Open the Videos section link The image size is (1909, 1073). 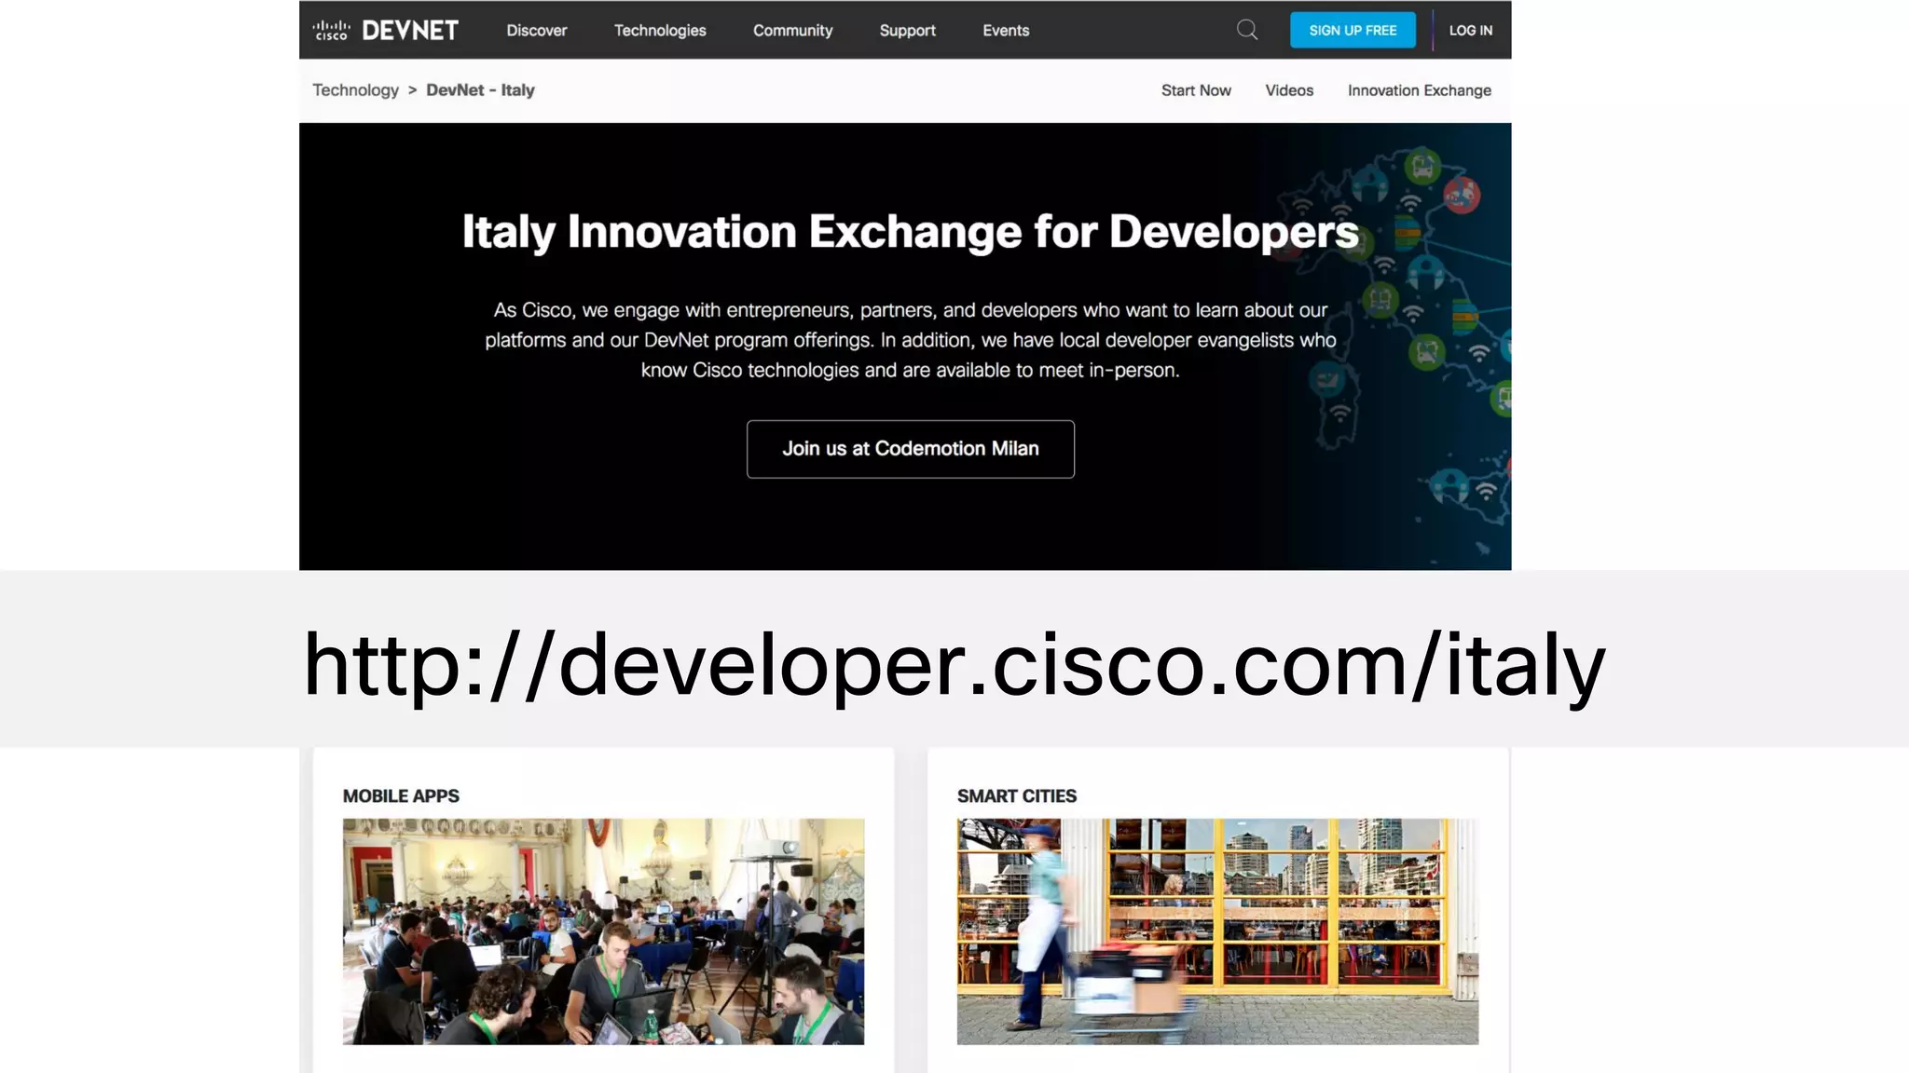coord(1289,90)
